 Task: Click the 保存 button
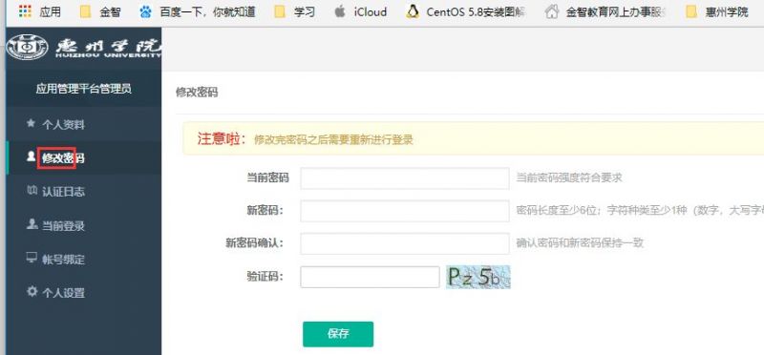[x=338, y=334]
